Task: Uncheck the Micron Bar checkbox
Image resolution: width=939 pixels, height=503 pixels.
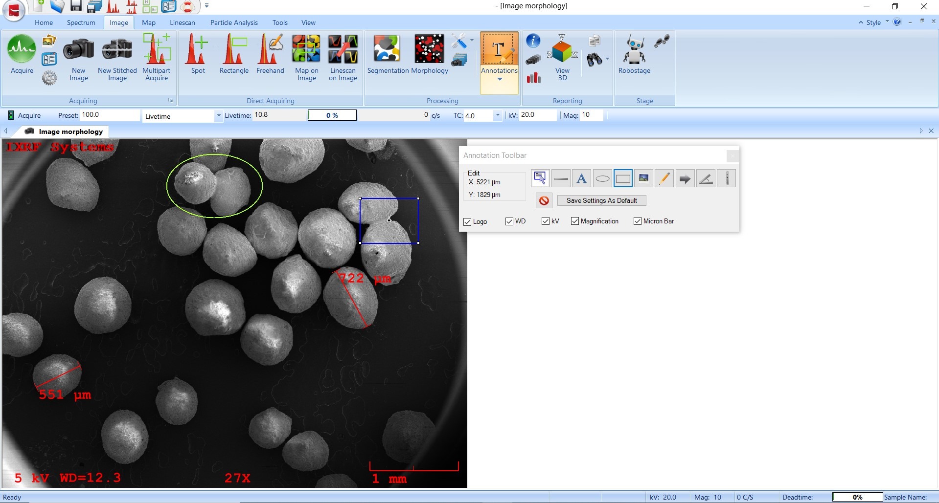Action: 638,221
